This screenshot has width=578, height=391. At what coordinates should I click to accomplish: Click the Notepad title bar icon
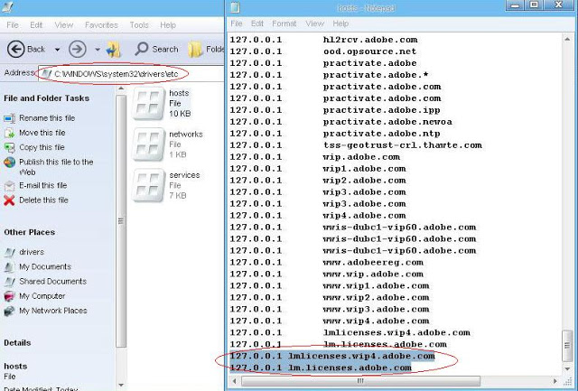tap(235, 6)
